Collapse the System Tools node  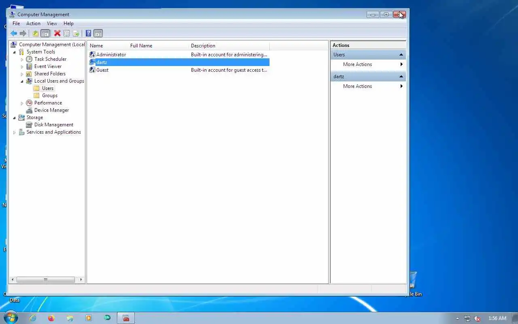(x=15, y=52)
